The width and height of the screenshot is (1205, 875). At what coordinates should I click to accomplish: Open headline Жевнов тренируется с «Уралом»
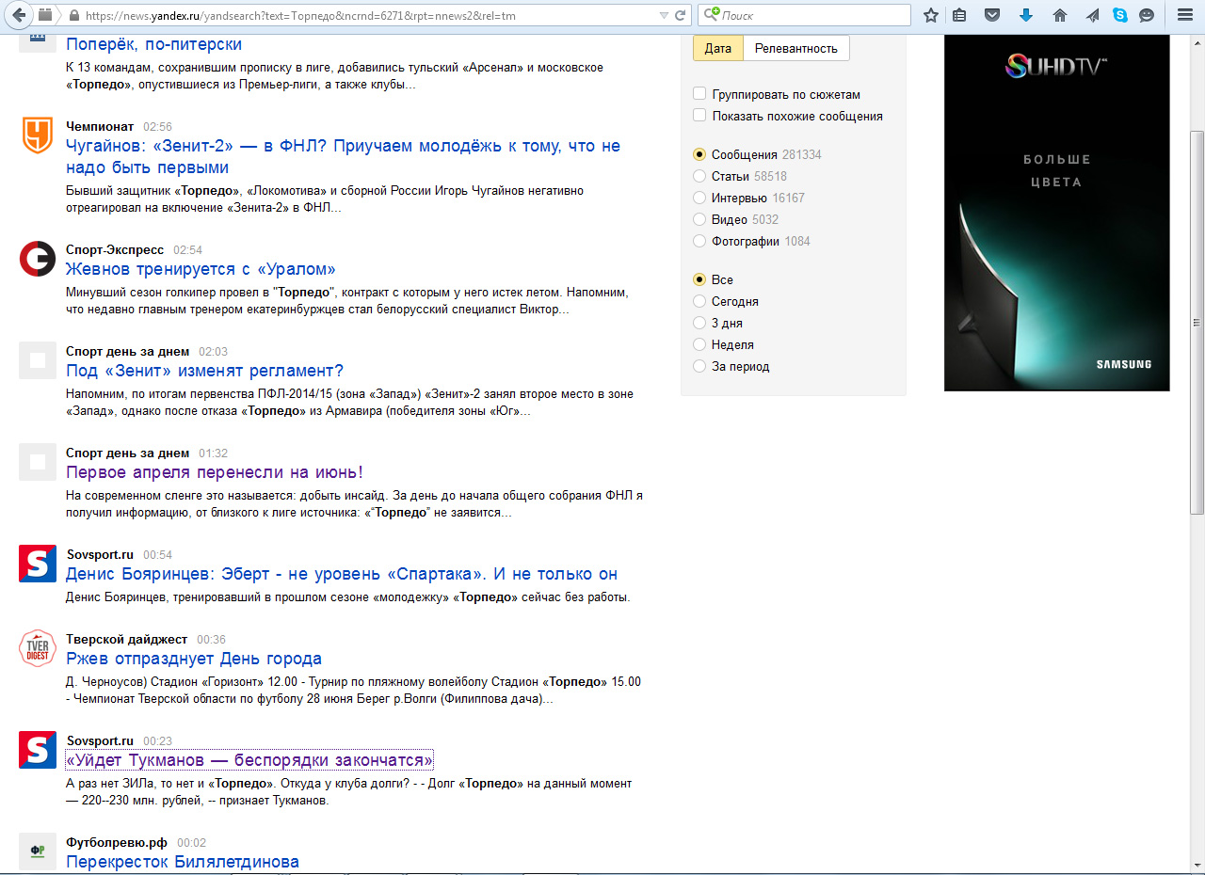pos(201,269)
